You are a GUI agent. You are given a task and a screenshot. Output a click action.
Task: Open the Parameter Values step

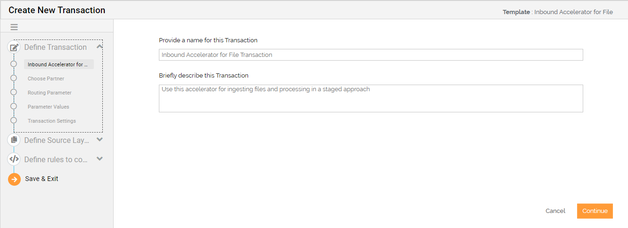(48, 107)
